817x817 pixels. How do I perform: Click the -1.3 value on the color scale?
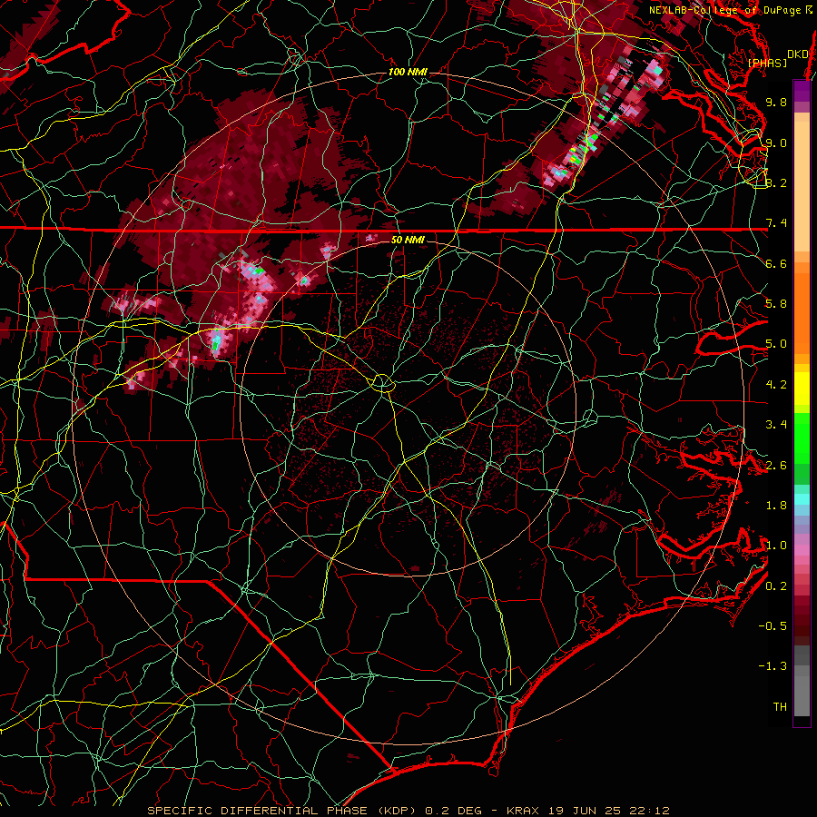pos(773,666)
